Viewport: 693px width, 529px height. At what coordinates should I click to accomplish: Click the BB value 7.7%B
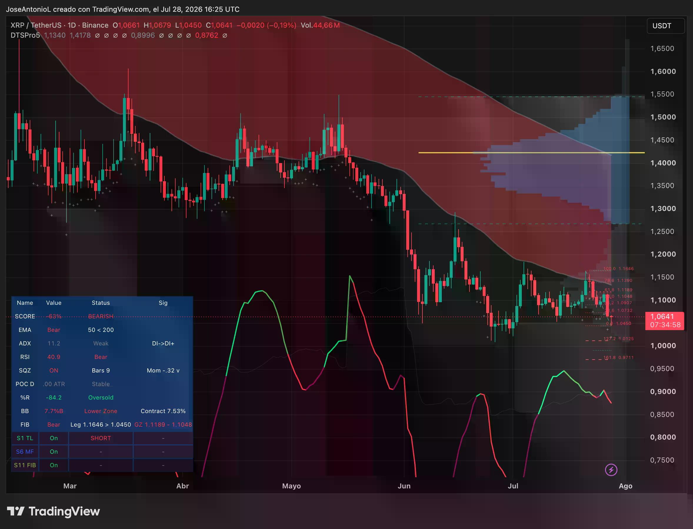pyautogui.click(x=54, y=411)
